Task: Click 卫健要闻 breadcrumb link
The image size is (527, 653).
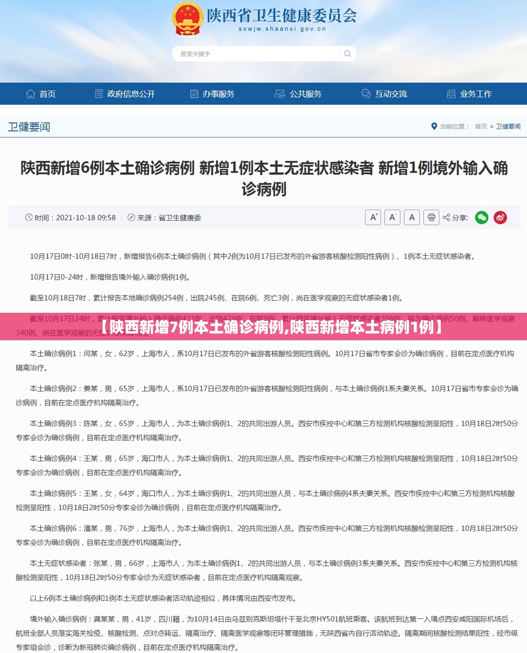Action: 508,127
